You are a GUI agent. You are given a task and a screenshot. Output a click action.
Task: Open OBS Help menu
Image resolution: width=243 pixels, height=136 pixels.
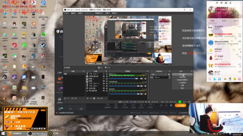pos(115,13)
